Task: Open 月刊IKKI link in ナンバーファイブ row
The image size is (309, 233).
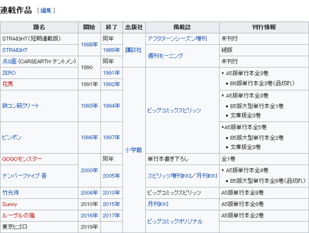Action: point(207,176)
